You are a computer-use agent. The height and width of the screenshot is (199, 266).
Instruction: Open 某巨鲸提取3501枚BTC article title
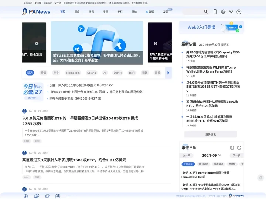coord(74,160)
